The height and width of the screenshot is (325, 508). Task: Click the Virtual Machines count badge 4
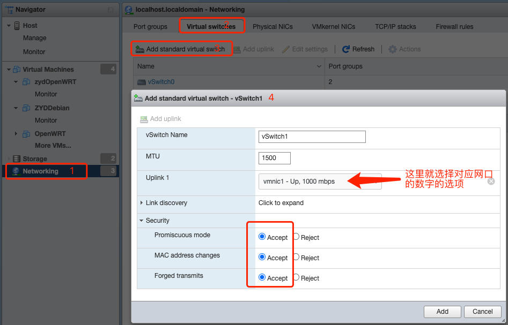[x=108, y=69]
